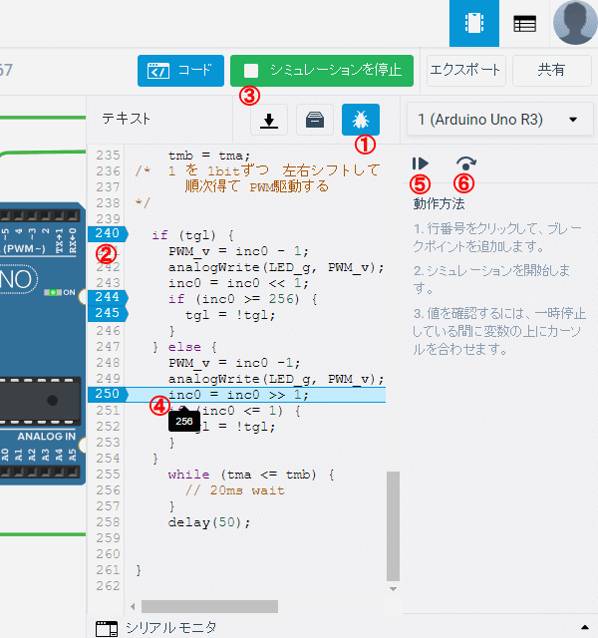Click the debugger bug icon
This screenshot has height=638, width=598.
360,120
